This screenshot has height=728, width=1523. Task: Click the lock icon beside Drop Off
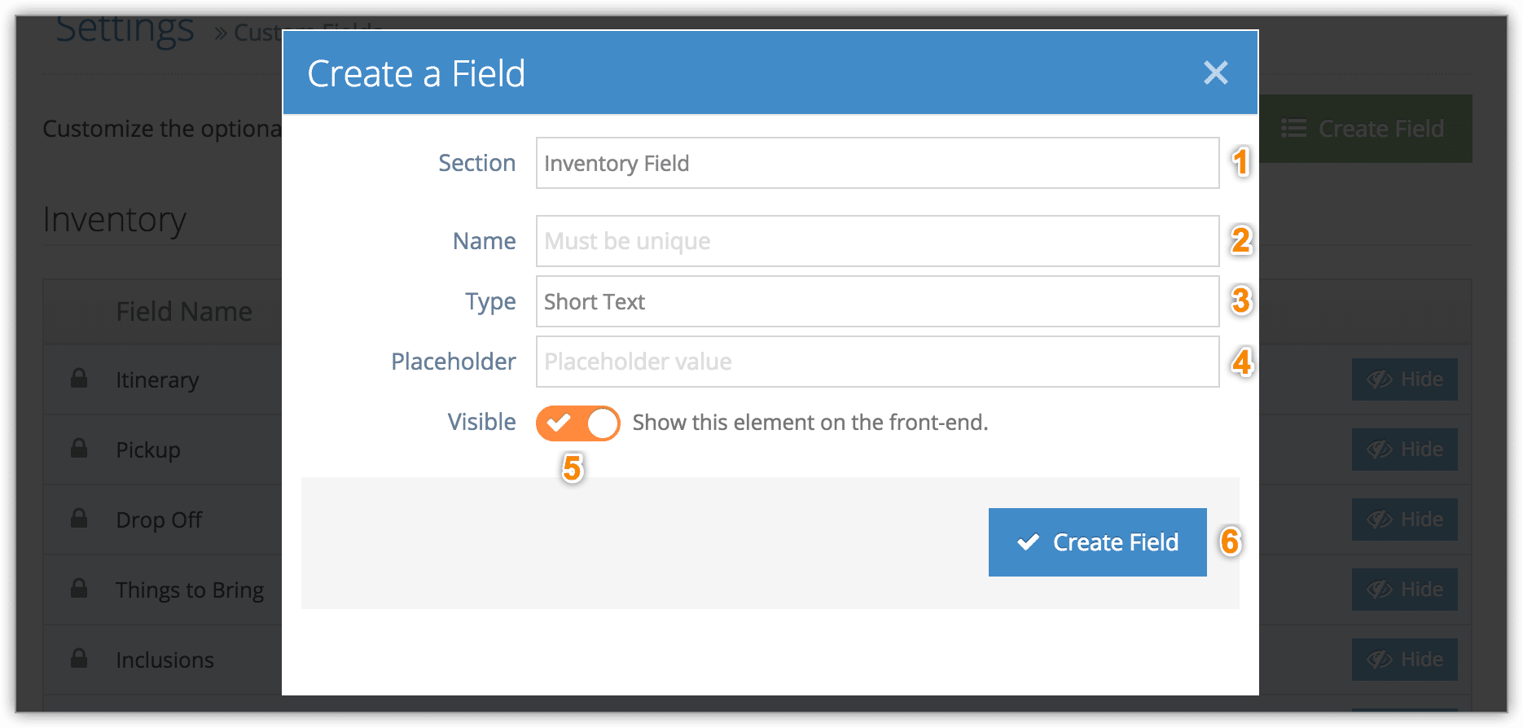(x=79, y=518)
